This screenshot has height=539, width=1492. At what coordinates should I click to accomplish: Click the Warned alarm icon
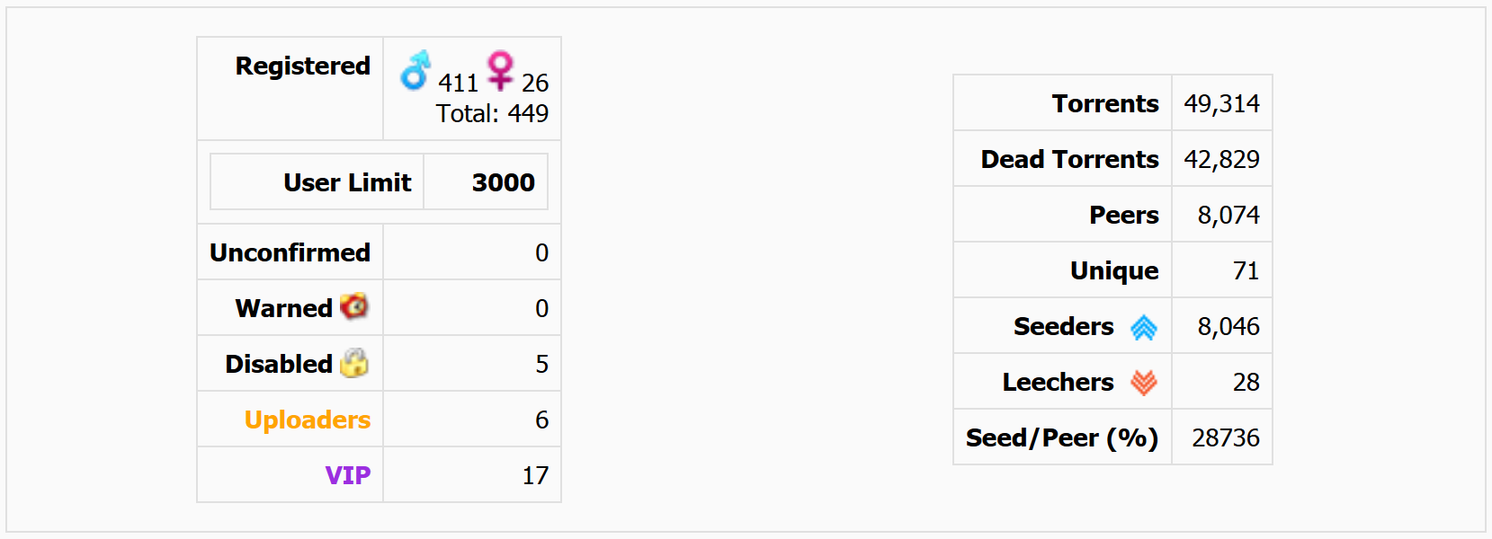click(x=354, y=306)
